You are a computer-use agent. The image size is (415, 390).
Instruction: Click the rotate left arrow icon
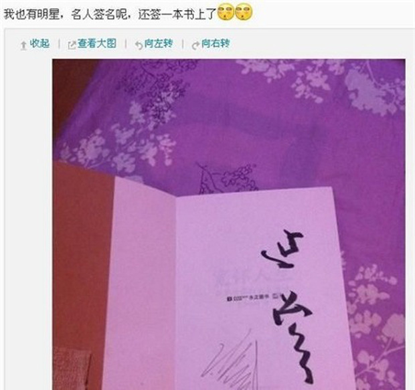tap(139, 45)
